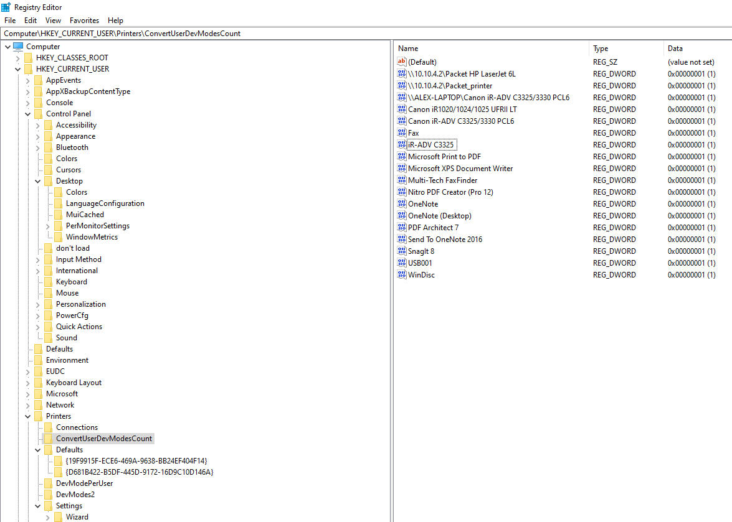Viewport: 732px width, 522px height.
Task: Collapse the Defaults key under Printers
Action: click(38, 450)
